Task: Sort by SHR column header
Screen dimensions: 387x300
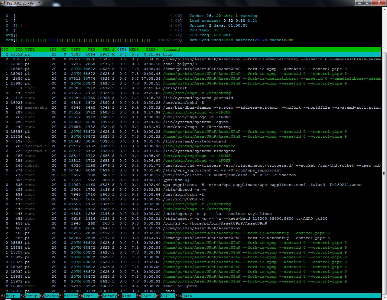Action: coord(106,49)
